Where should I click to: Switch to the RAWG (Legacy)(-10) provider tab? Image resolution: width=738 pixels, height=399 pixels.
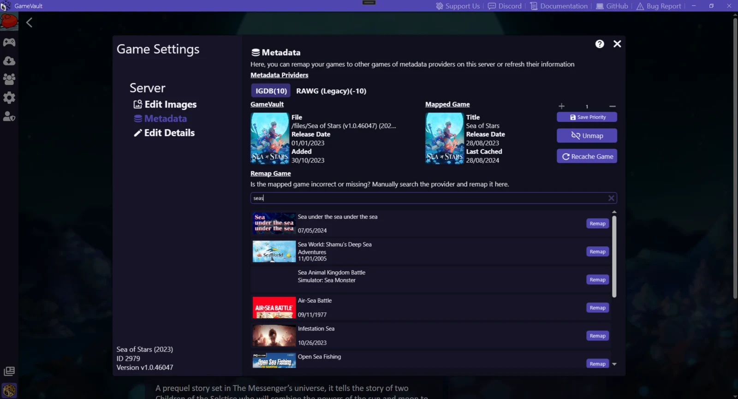pos(331,91)
